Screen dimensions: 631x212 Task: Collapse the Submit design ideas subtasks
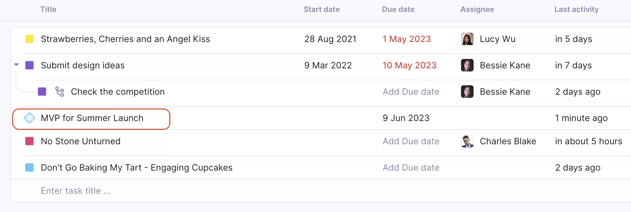(16, 65)
